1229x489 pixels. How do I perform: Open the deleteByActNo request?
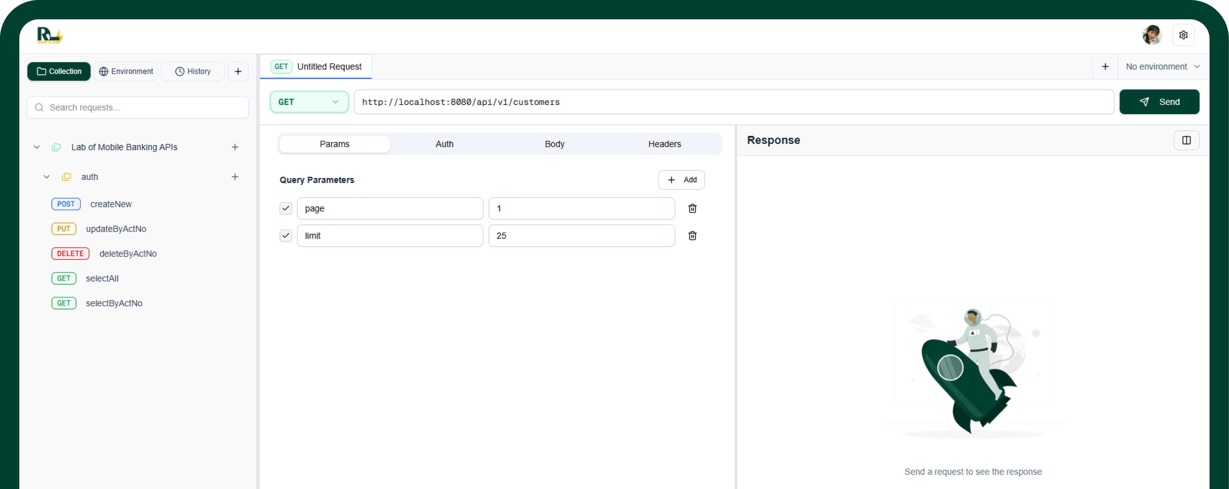coord(128,254)
